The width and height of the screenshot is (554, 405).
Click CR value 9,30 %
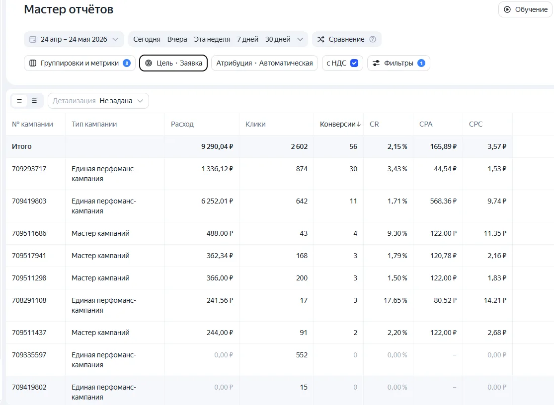(x=397, y=234)
